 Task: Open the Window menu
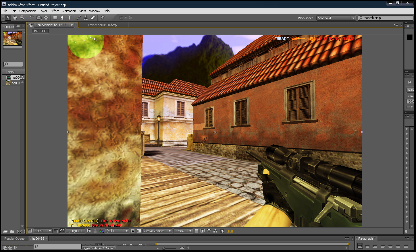pos(95,11)
